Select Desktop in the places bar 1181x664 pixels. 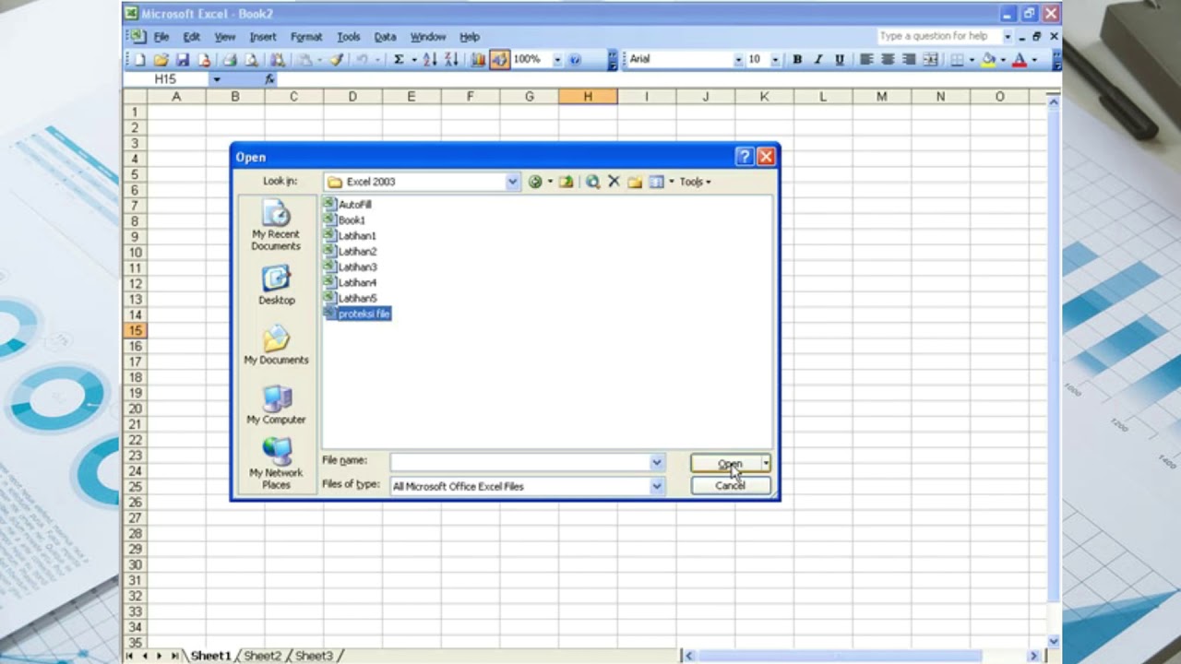[276, 286]
